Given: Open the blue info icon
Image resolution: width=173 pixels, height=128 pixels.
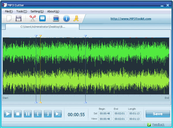Looking at the screenshot, I should [x=66, y=19].
